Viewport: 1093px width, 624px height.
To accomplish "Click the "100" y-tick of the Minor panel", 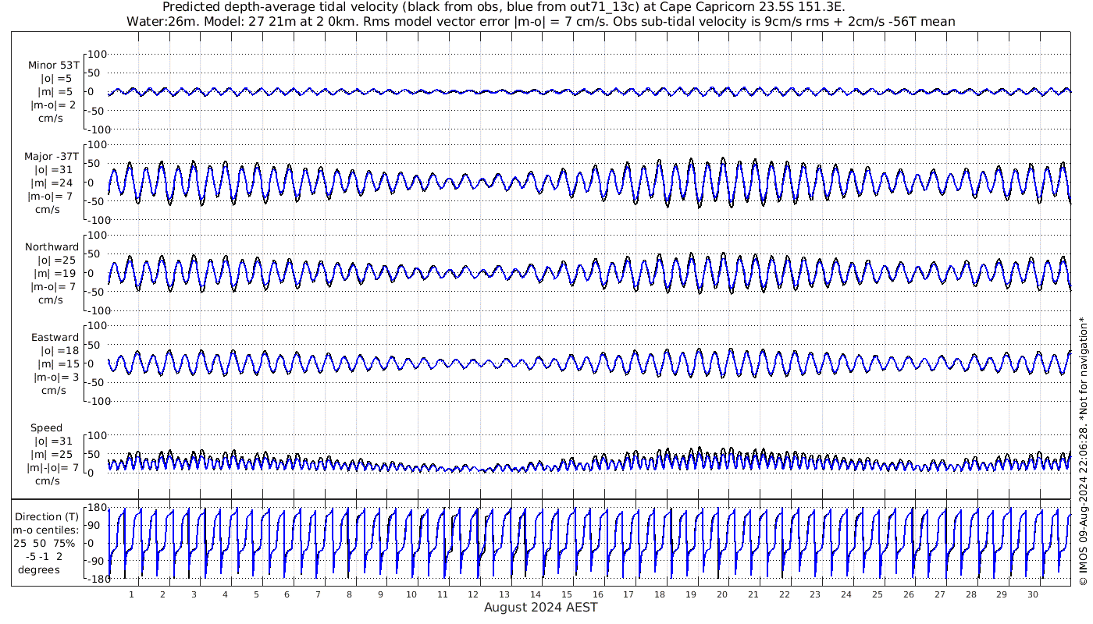I will (x=97, y=55).
